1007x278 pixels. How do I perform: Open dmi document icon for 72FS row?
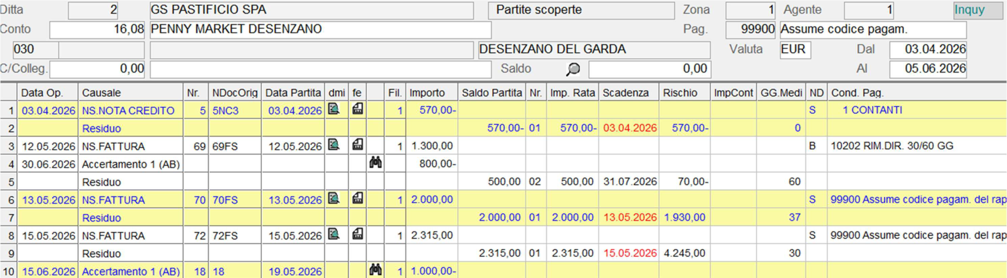point(334,235)
